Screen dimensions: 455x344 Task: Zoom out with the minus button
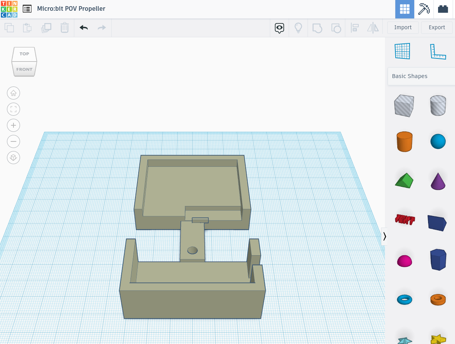point(13,142)
